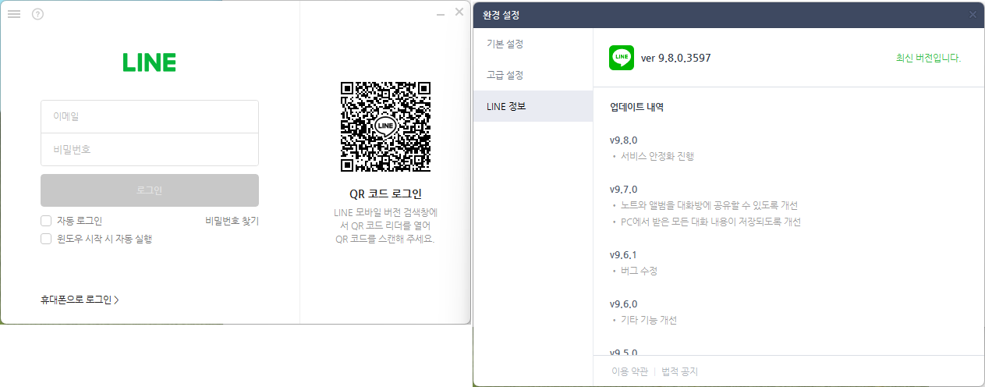Viewport: 985px width, 387px height.
Task: Click the 비밀번호 input field
Action: (x=150, y=149)
